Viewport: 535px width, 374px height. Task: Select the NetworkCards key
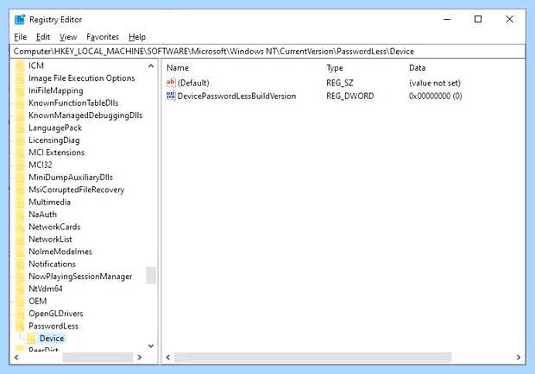(x=54, y=227)
